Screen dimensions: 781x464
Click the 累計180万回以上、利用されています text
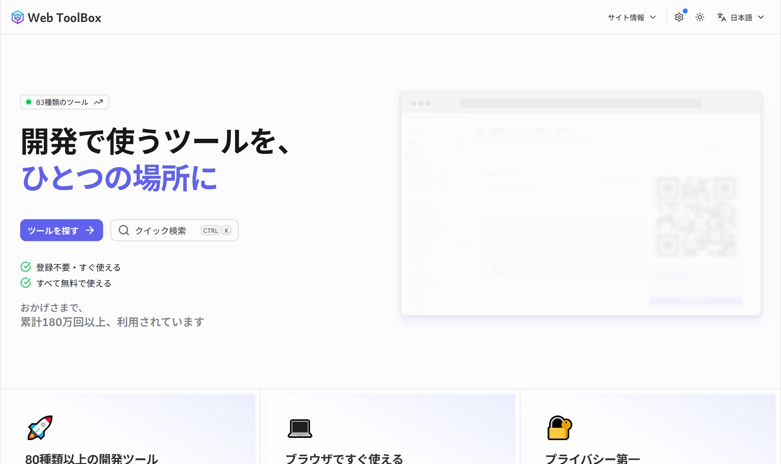tap(112, 322)
